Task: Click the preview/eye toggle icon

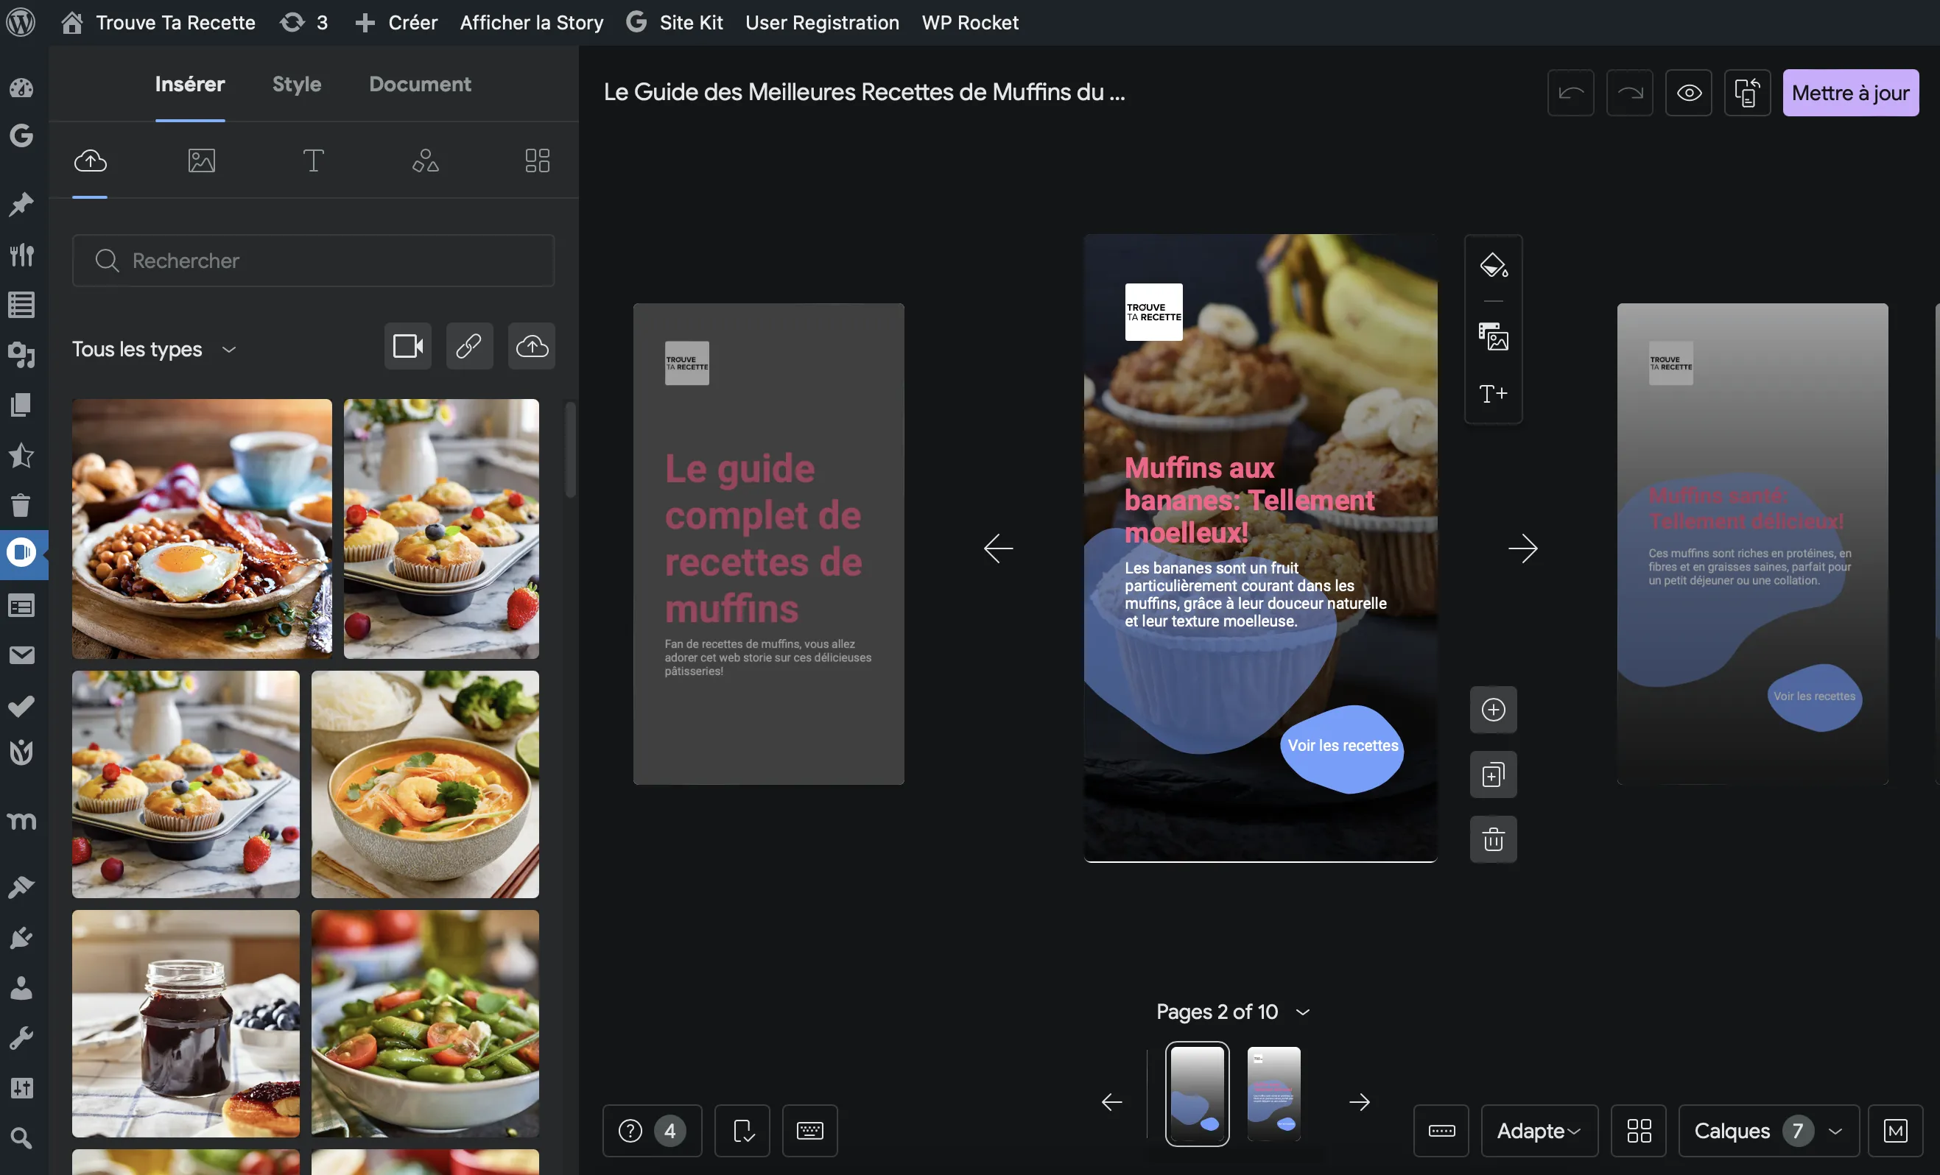Action: coord(1689,91)
